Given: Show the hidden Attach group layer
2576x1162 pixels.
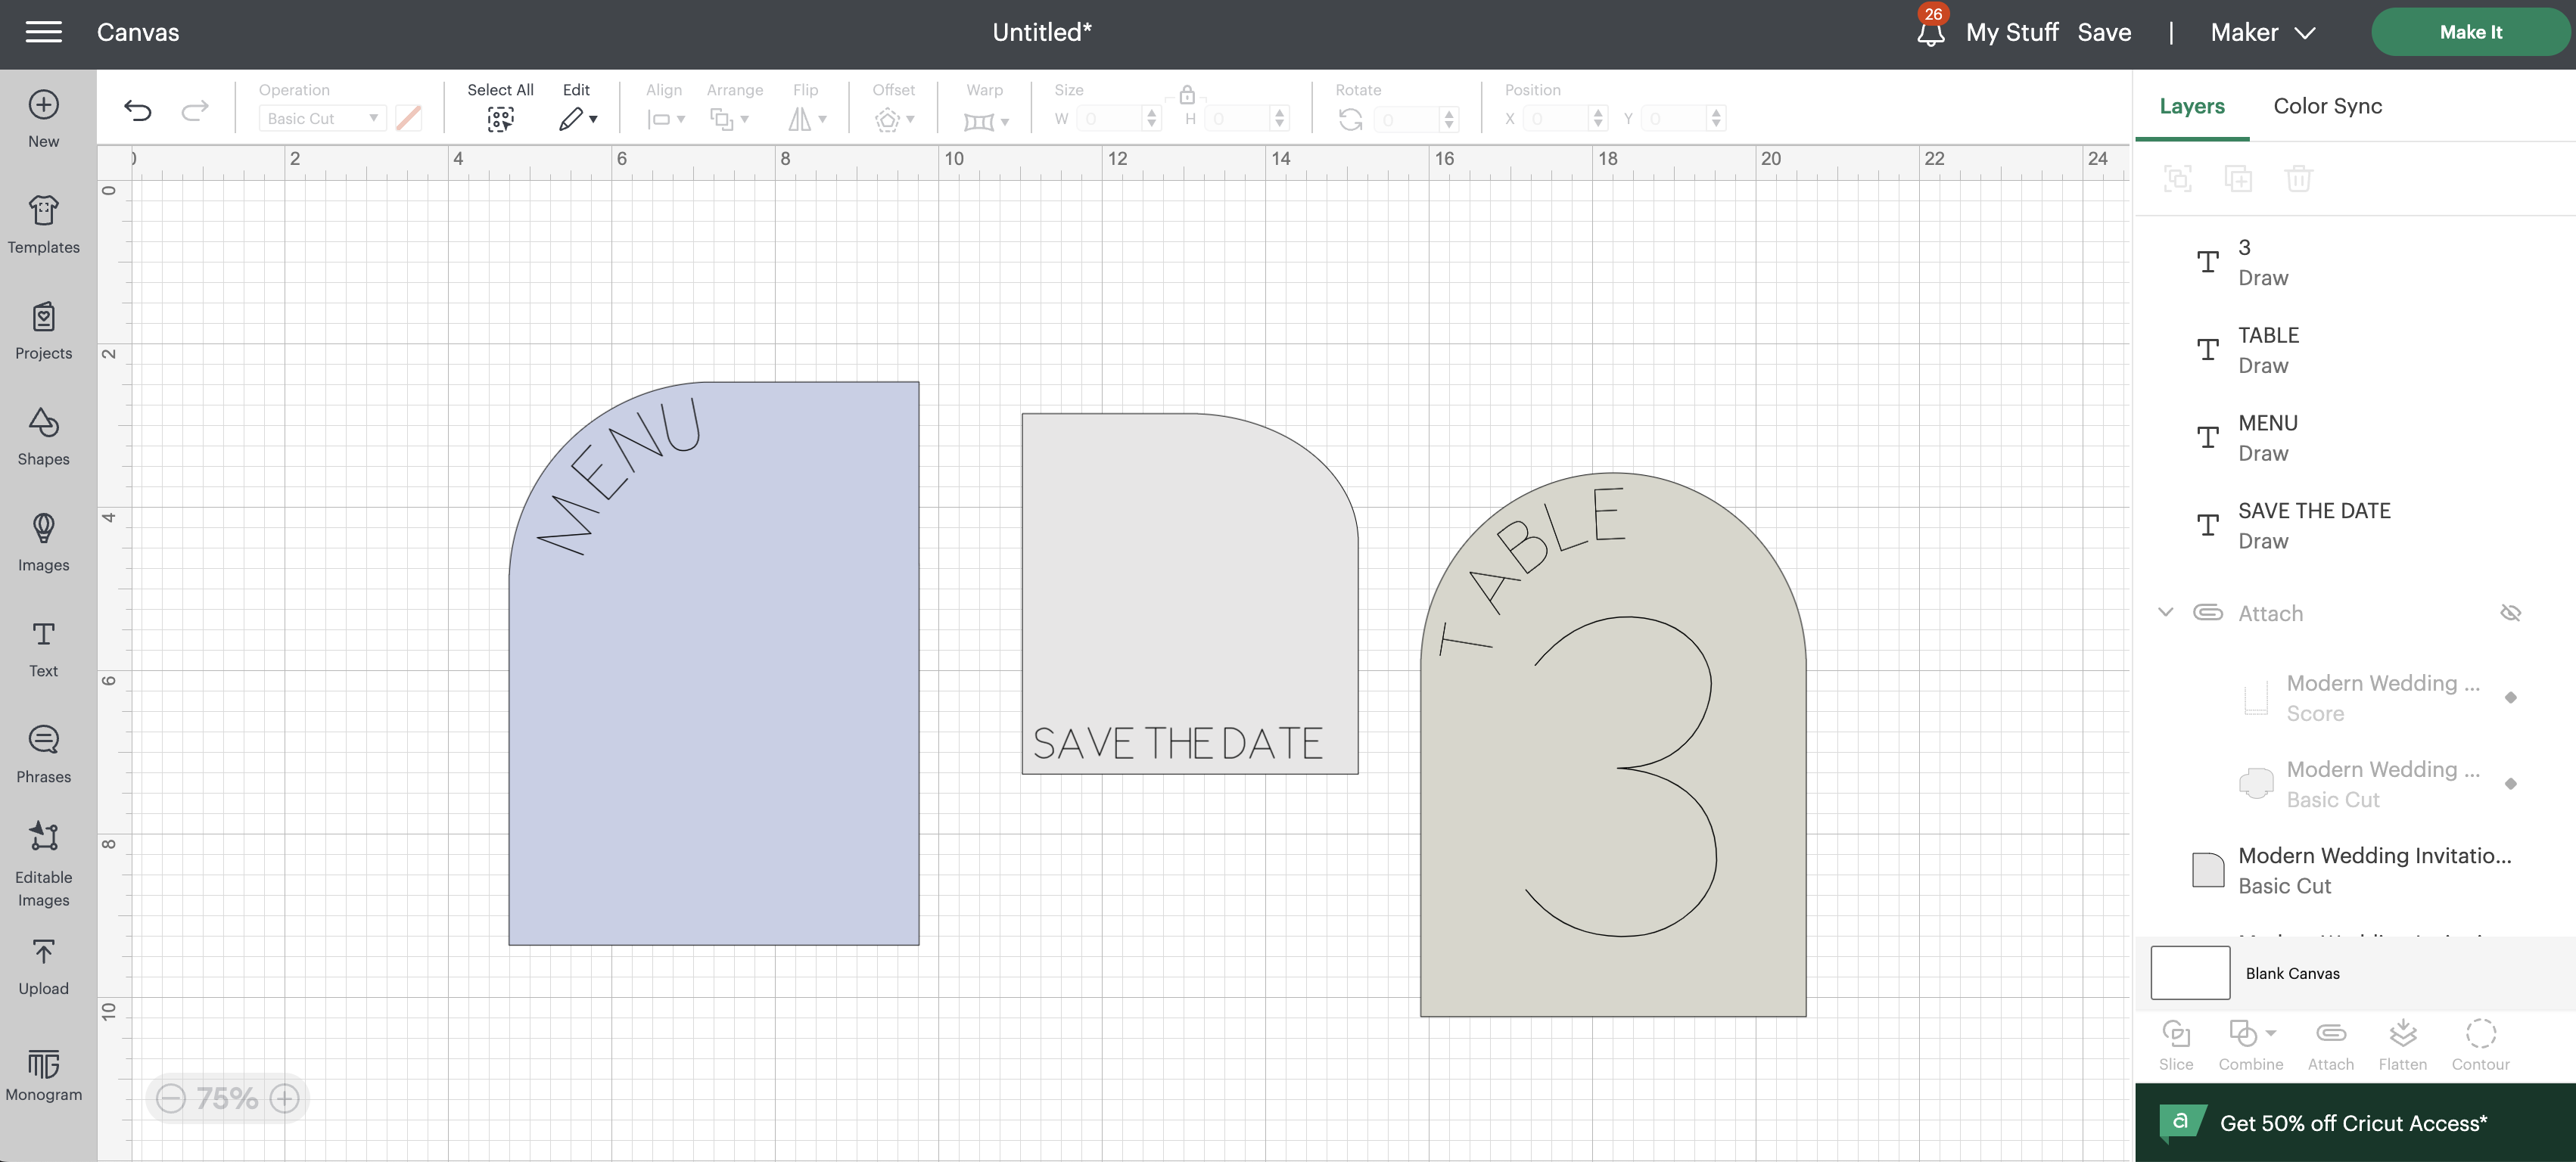Looking at the screenshot, I should click(2510, 613).
